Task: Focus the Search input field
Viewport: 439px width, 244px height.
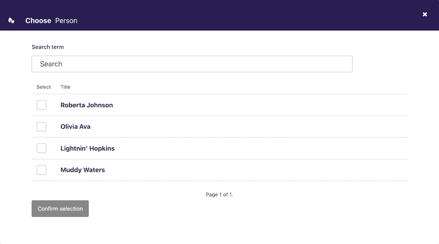Action: click(x=192, y=64)
